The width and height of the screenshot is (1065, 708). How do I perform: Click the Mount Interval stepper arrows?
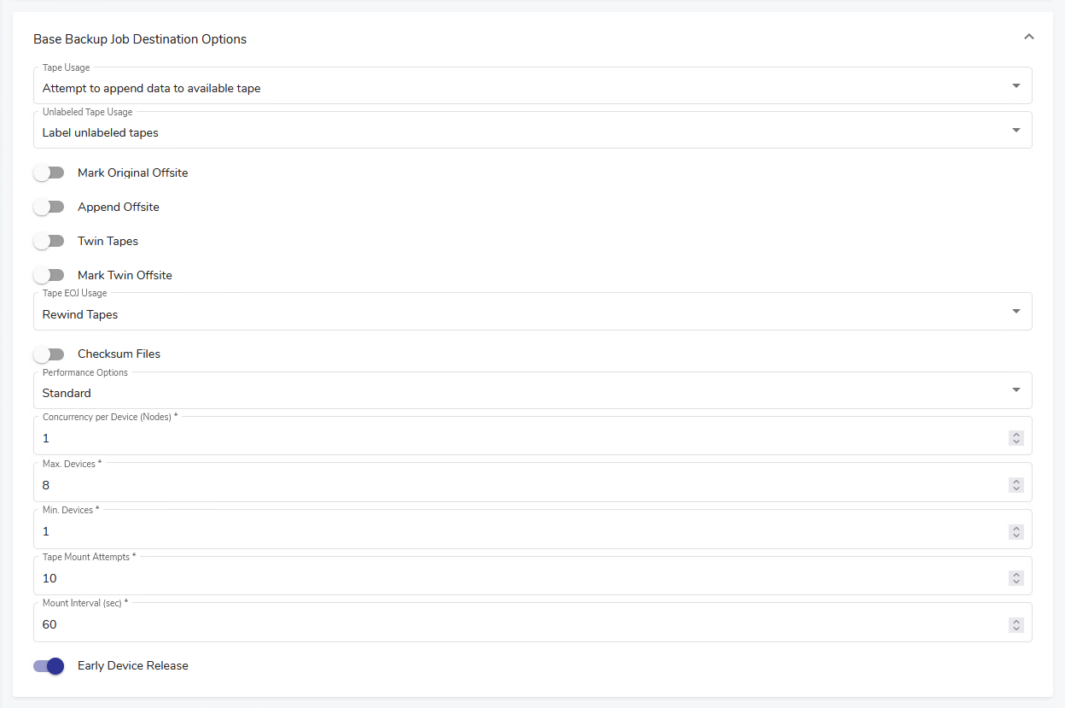(1016, 624)
